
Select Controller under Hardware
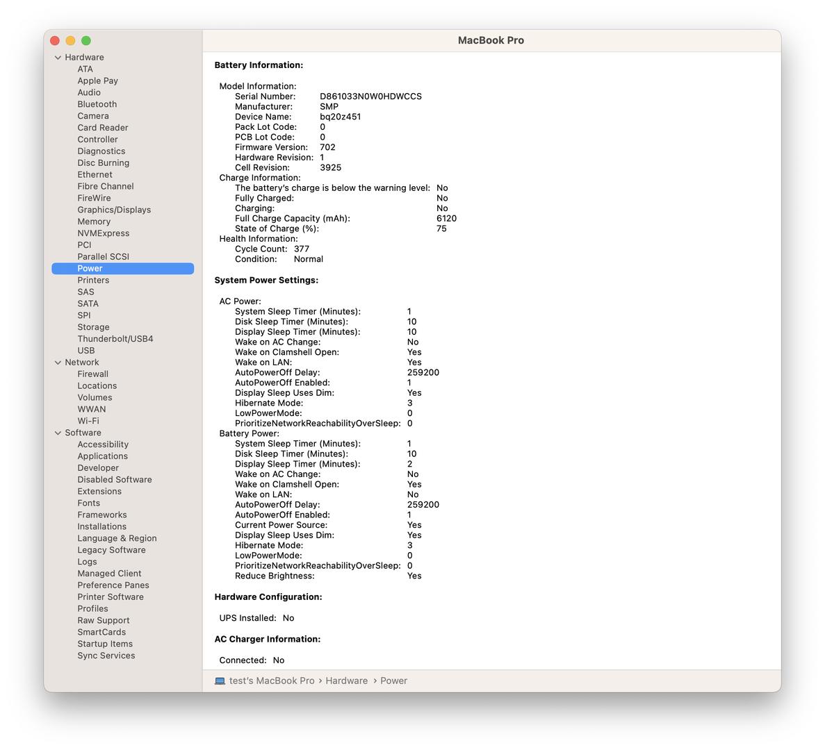[98, 140]
